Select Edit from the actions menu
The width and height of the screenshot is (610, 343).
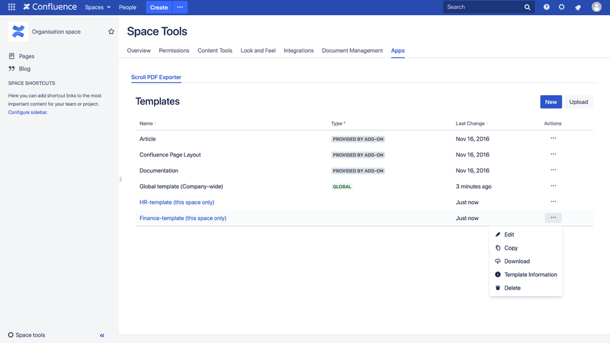pyautogui.click(x=509, y=235)
